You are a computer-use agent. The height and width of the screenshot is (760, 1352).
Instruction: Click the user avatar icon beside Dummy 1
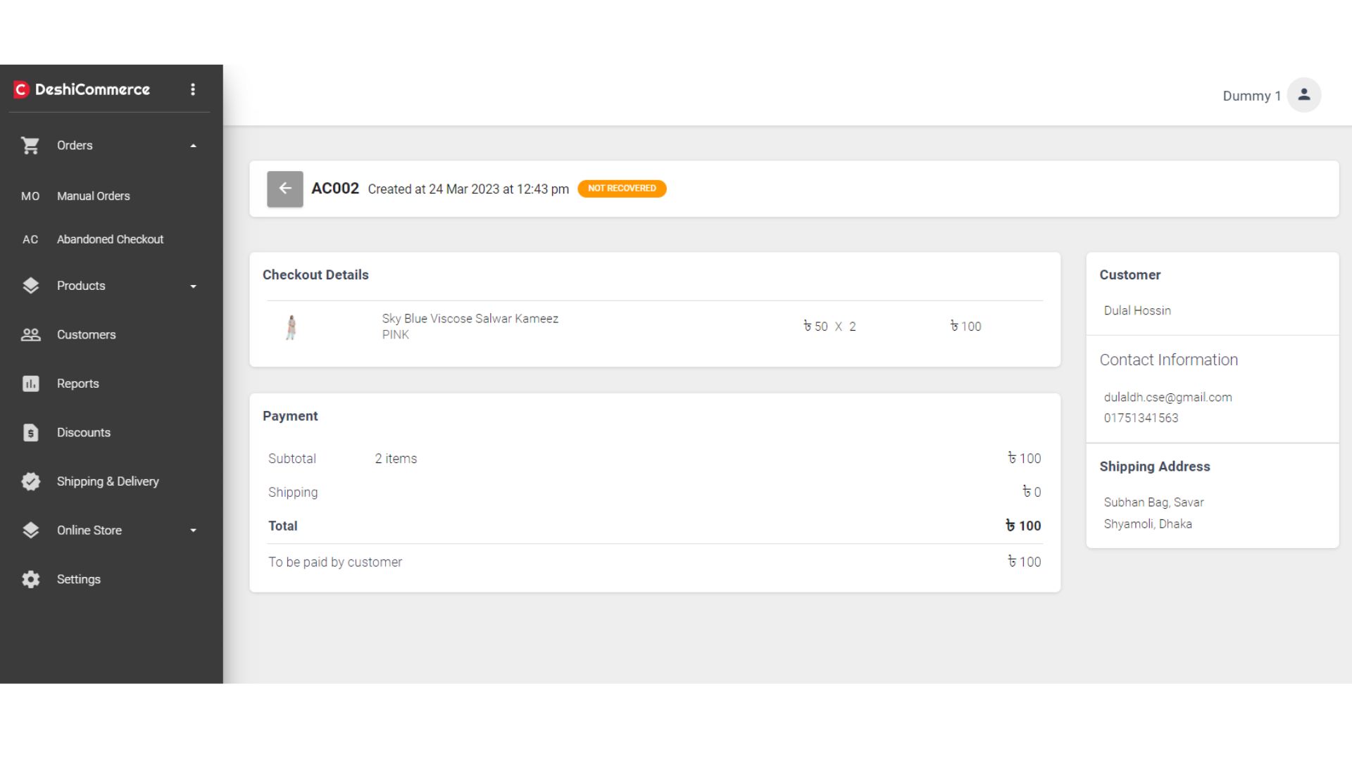[x=1303, y=95]
